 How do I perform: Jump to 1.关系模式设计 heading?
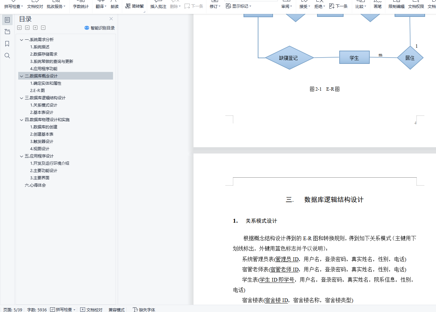(x=44, y=105)
